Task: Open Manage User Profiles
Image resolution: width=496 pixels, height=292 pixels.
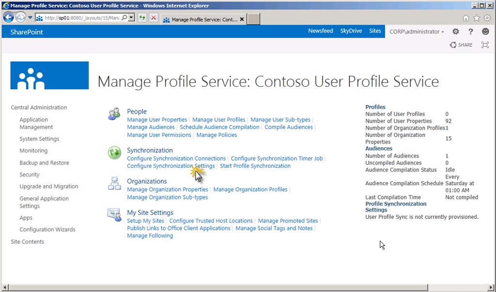Action: coord(219,120)
